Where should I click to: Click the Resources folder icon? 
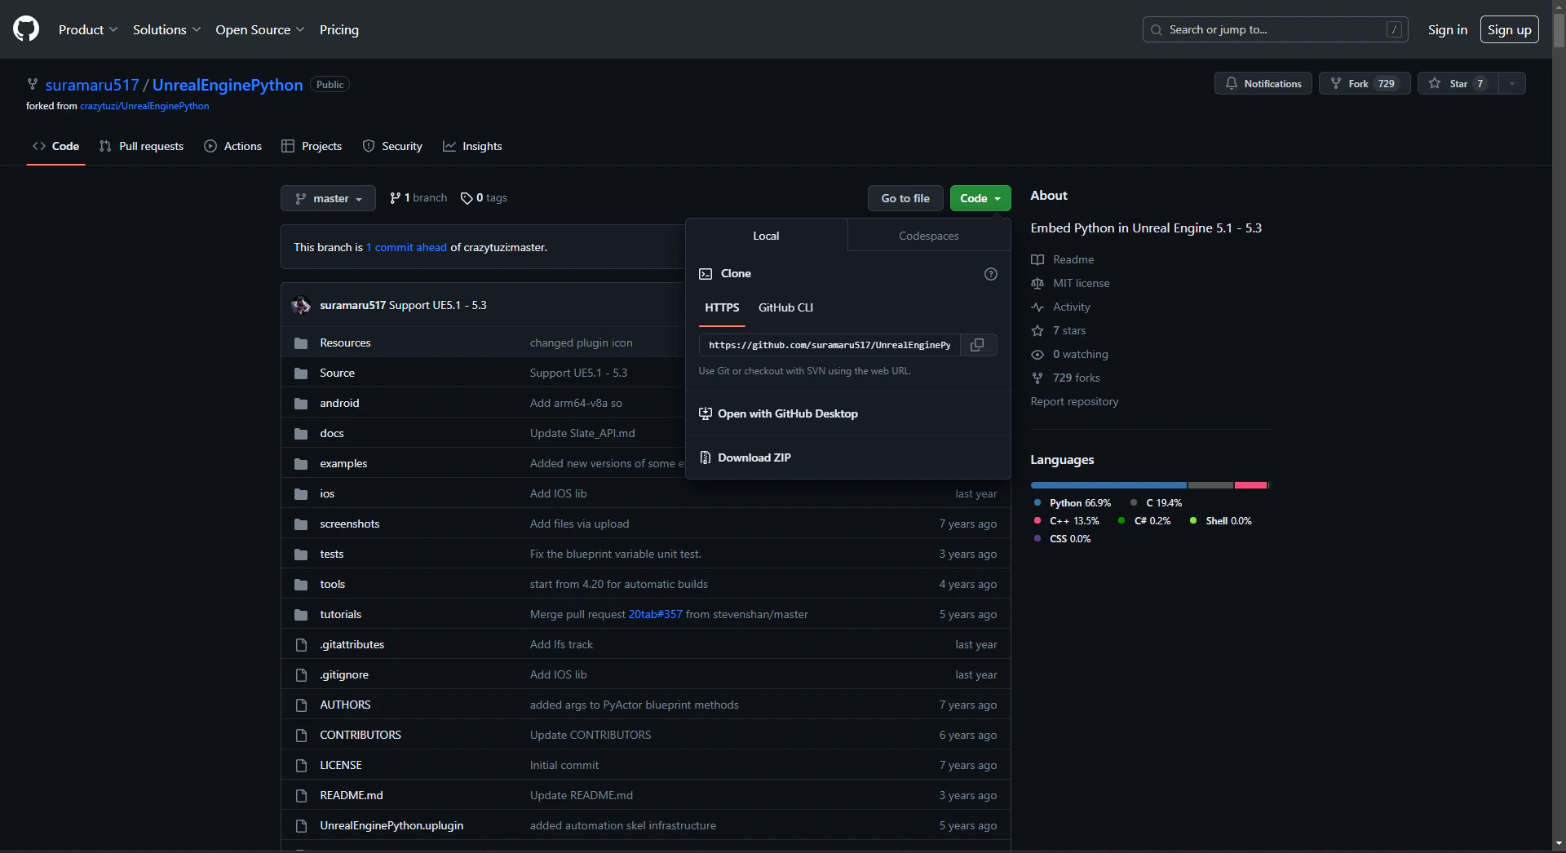301,343
